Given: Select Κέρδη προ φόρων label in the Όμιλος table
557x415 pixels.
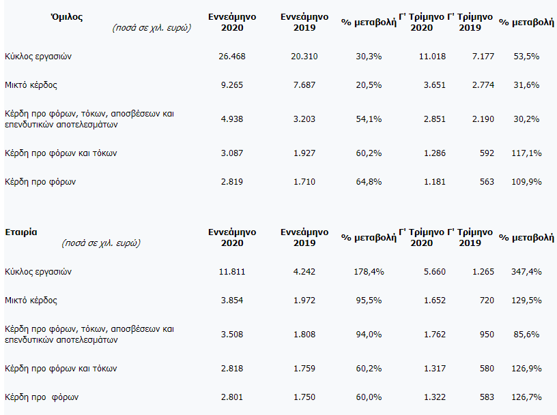Looking at the screenshot, I should click(40, 182).
